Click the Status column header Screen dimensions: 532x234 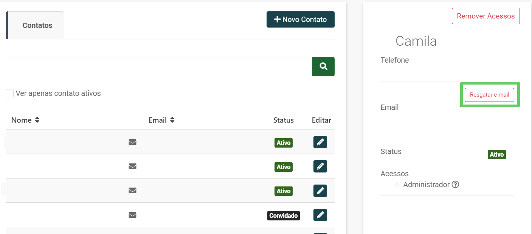point(284,120)
